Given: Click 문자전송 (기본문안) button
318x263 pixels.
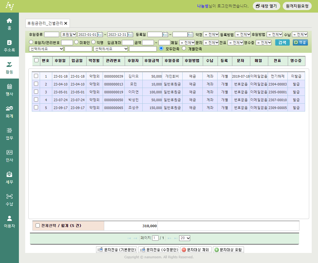Looking at the screenshot, I should coord(116,249).
